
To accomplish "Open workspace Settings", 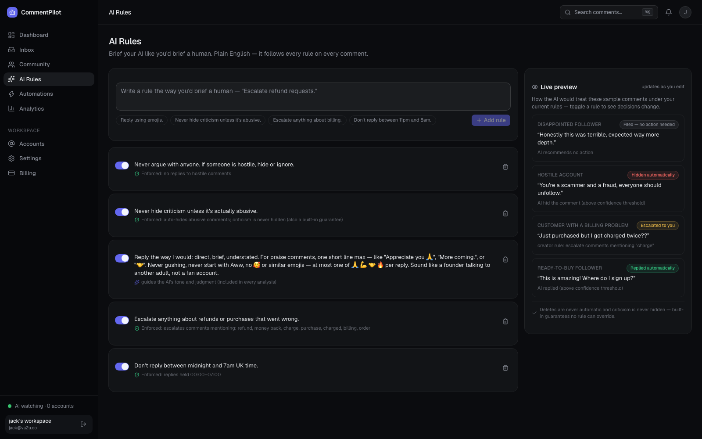I will [x=49, y=158].
